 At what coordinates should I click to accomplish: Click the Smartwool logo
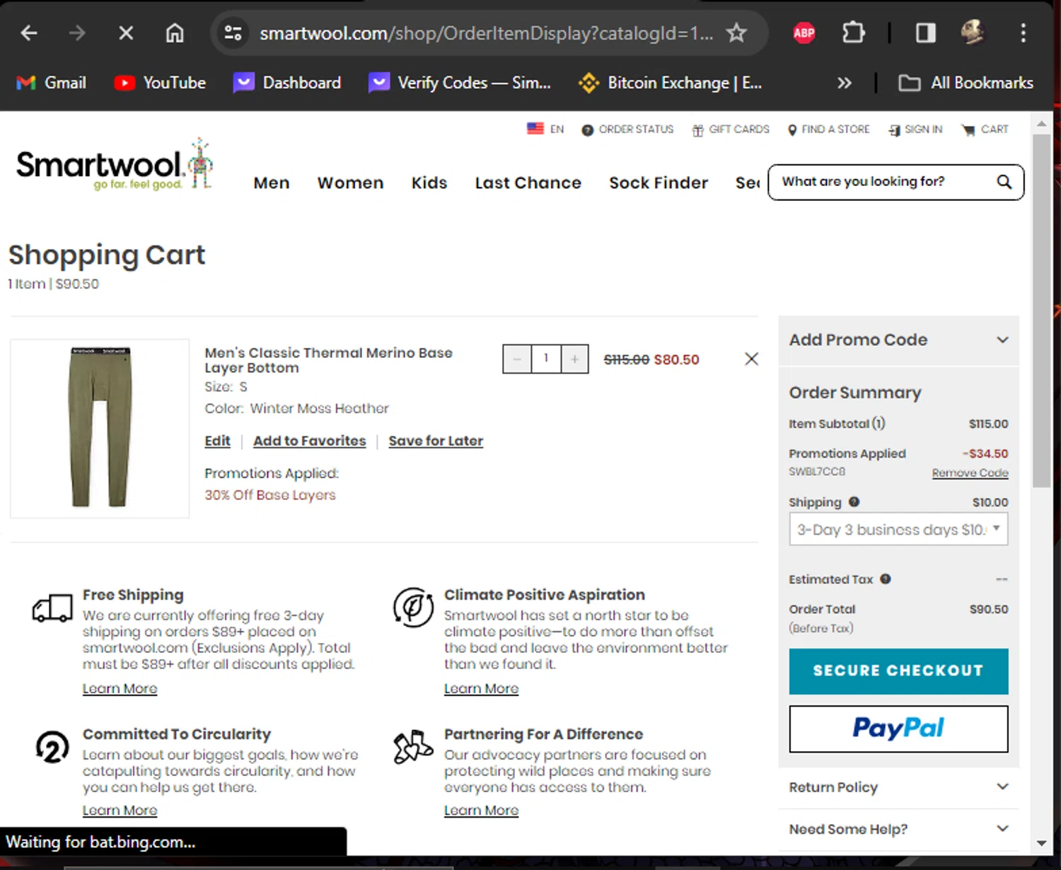114,165
